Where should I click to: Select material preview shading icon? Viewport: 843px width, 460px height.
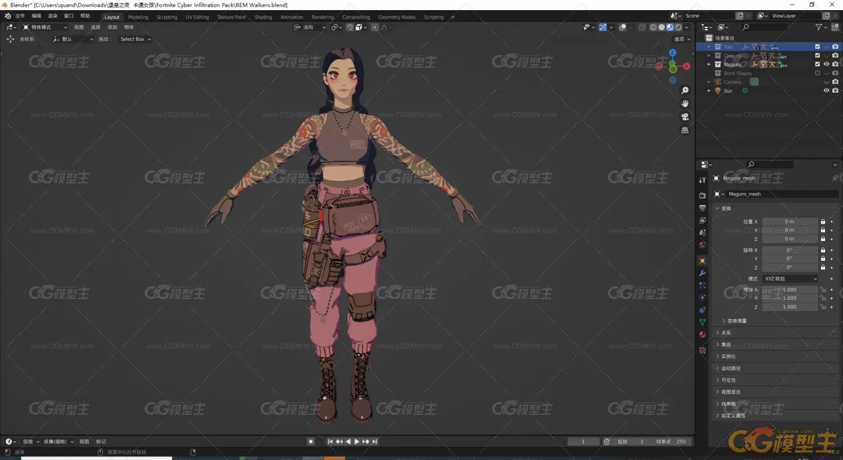[x=670, y=27]
